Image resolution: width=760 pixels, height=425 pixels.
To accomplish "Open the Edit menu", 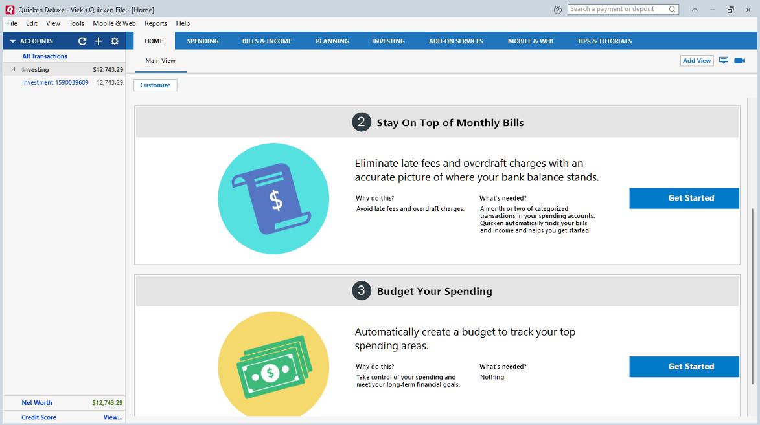I will point(32,23).
